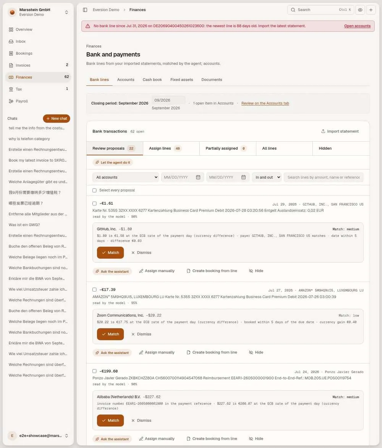This screenshot has width=382, height=448.
Task: Switch to the Fixed assets tab
Action: click(x=181, y=80)
